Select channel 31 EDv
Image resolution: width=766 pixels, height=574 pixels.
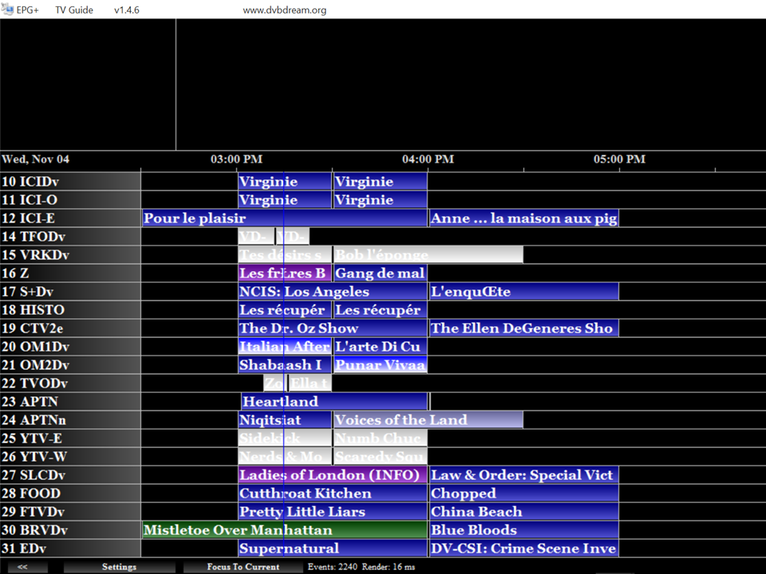point(70,548)
